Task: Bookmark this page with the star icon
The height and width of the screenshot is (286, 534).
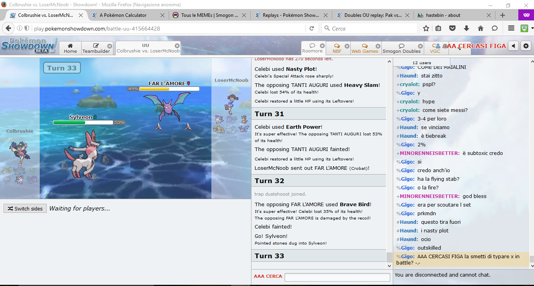Action: 426,29
